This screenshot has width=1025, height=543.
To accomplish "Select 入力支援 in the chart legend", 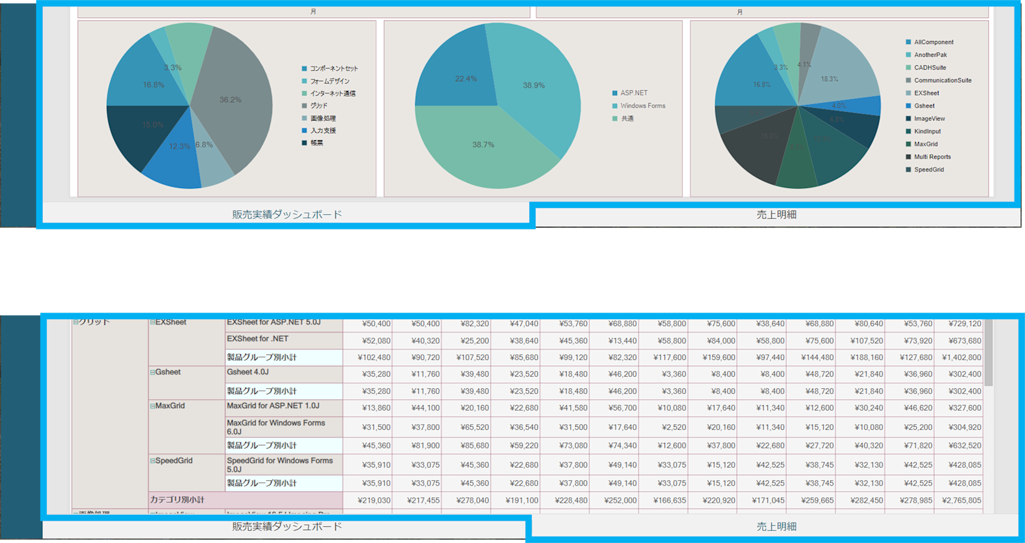I will tap(319, 130).
